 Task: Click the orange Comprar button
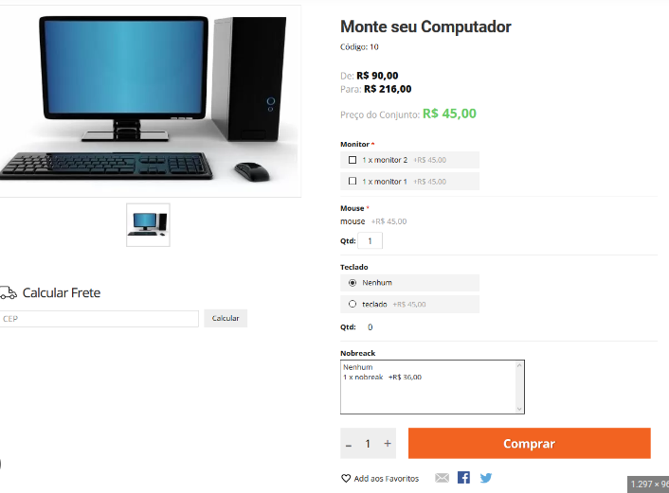click(x=530, y=443)
